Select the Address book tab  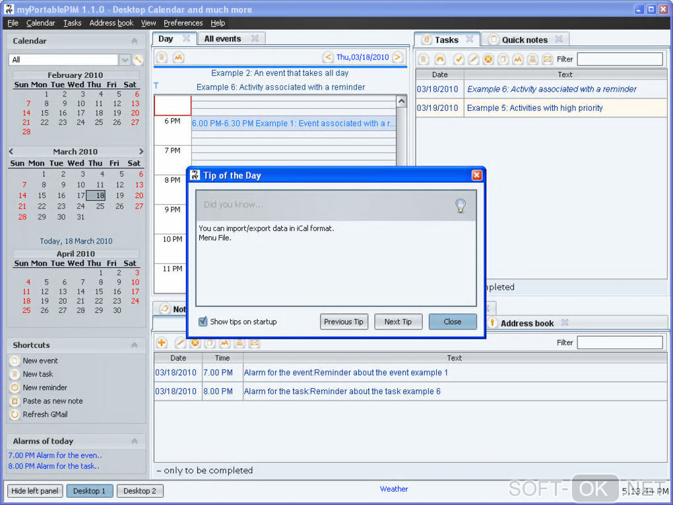(527, 323)
